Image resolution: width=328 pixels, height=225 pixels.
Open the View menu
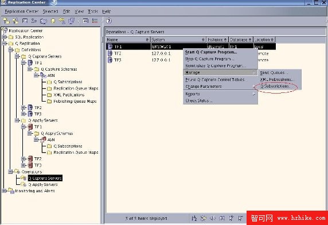click(x=79, y=11)
